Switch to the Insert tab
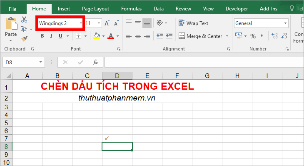304x166 pixels. (x=64, y=9)
